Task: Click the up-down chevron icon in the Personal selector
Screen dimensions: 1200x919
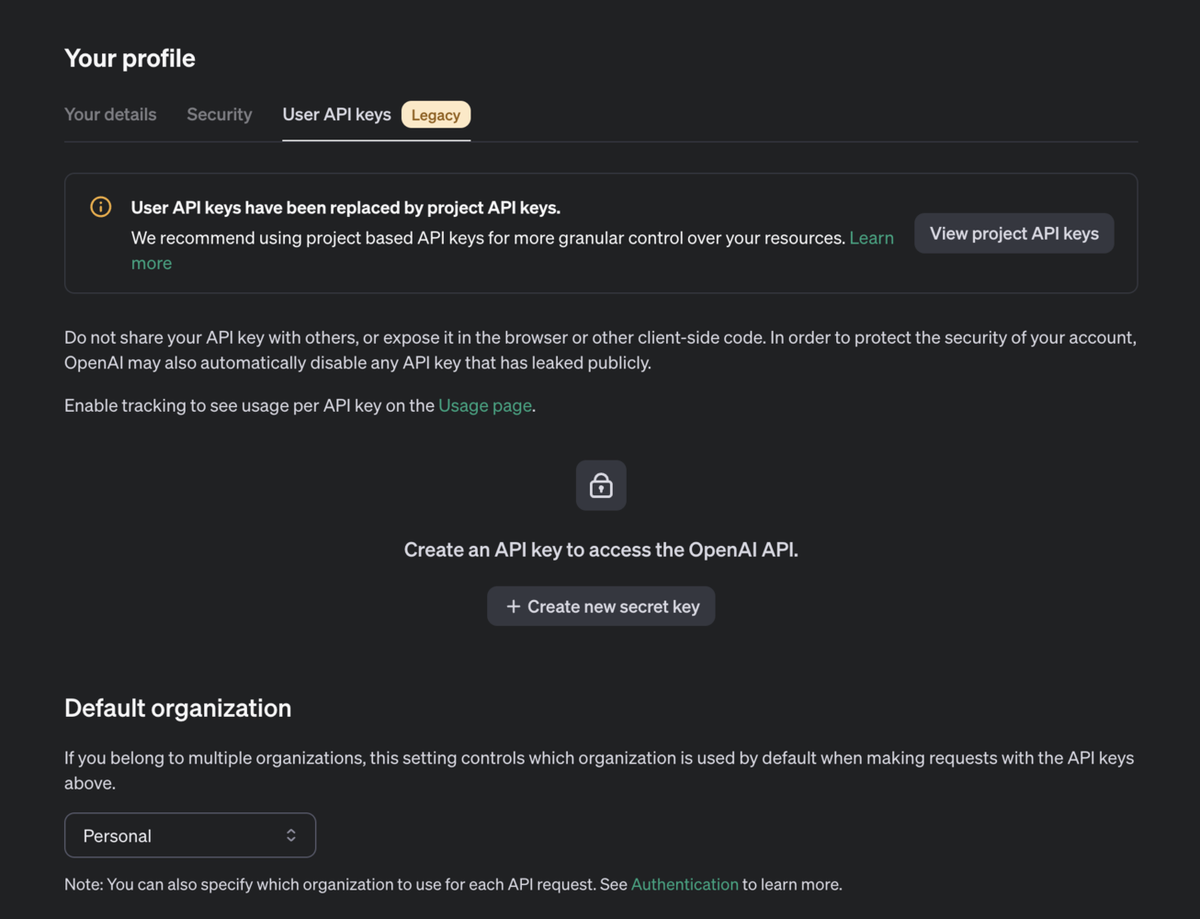Action: click(291, 835)
